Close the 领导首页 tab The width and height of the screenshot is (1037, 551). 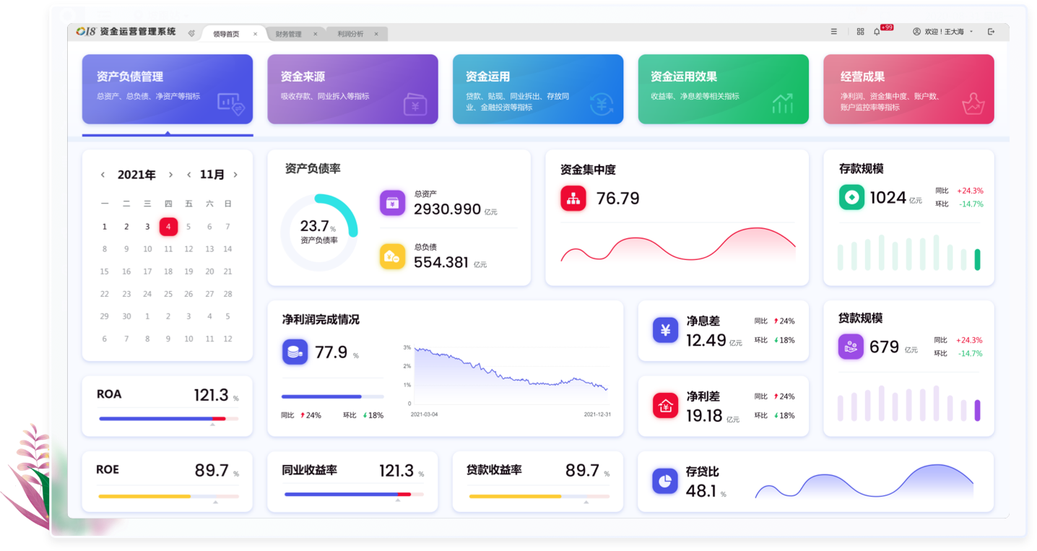tap(255, 34)
